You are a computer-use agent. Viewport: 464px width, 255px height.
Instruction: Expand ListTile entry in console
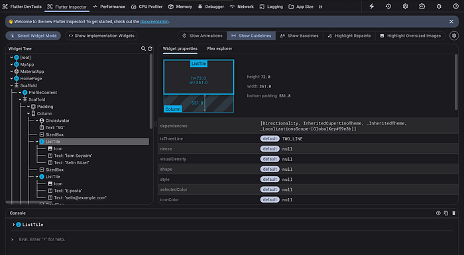pyautogui.click(x=14, y=225)
